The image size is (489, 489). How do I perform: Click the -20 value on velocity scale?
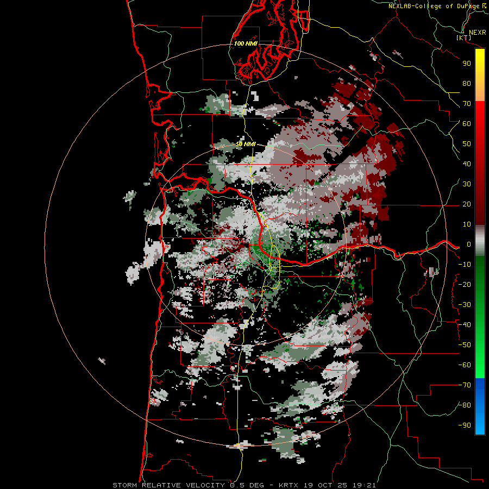click(x=465, y=285)
